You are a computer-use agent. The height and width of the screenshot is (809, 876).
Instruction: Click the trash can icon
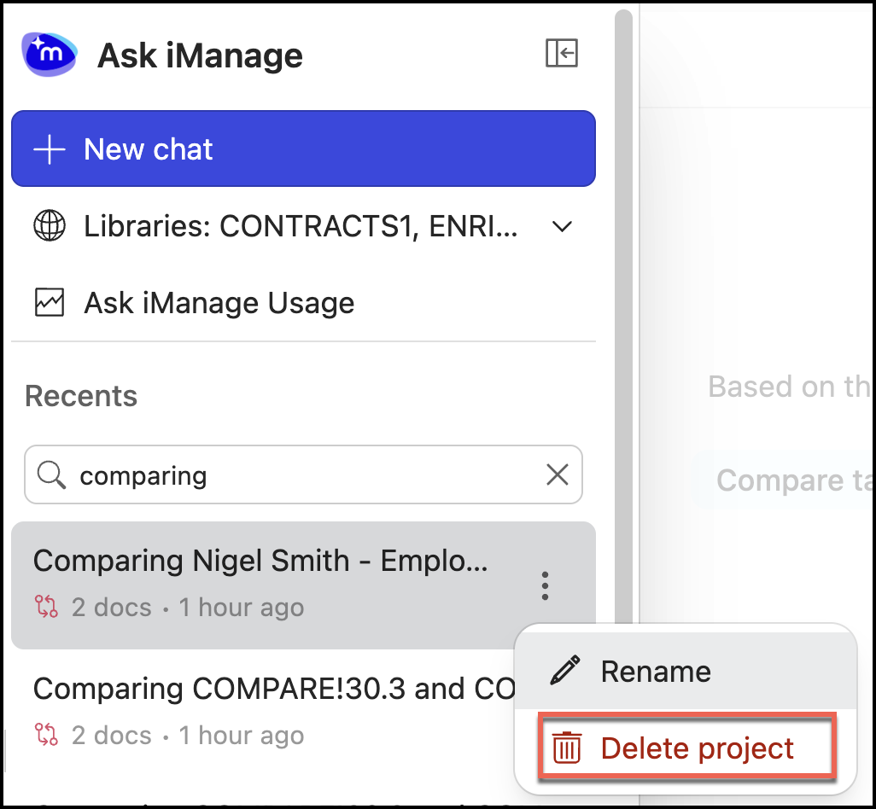coord(567,748)
